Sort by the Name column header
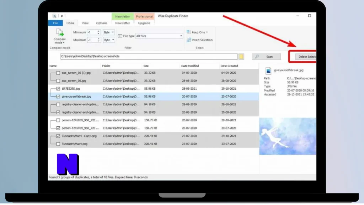Image resolution: width=364 pixels, height=205 pixels. [74, 66]
